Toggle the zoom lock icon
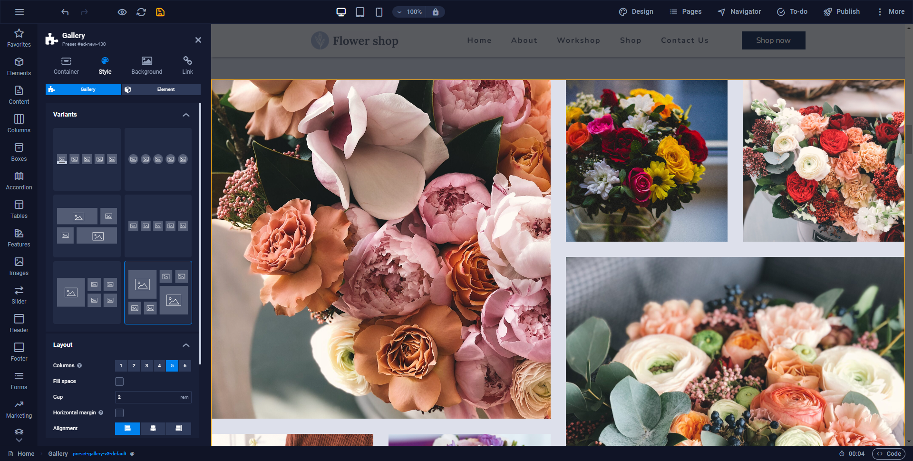Screen dimensions: 913x461 click(x=436, y=12)
